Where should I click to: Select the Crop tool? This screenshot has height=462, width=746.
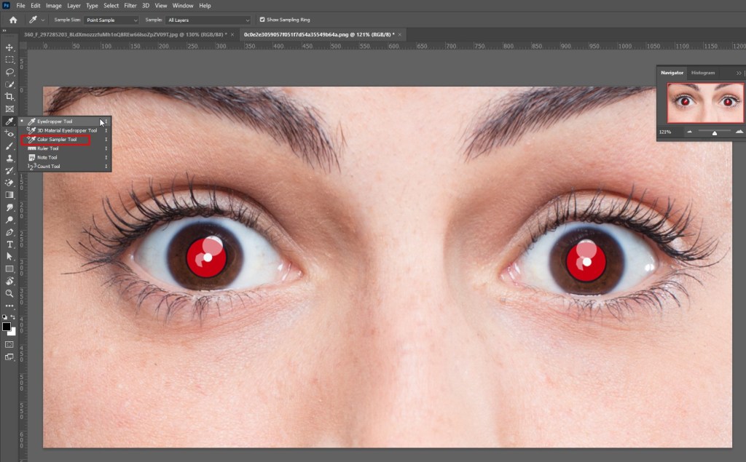click(x=9, y=97)
